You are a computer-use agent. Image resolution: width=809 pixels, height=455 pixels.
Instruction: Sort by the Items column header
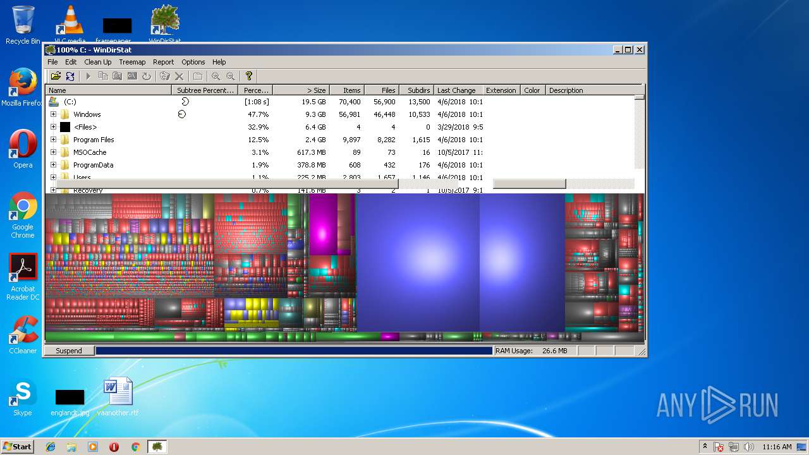pos(346,90)
